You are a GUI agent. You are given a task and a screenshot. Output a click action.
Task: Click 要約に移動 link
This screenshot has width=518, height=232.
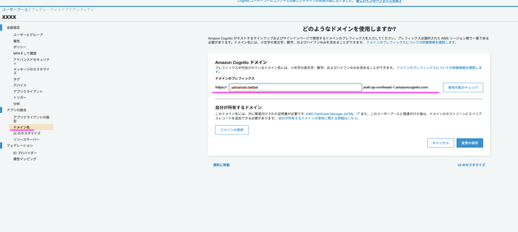pos(221,165)
